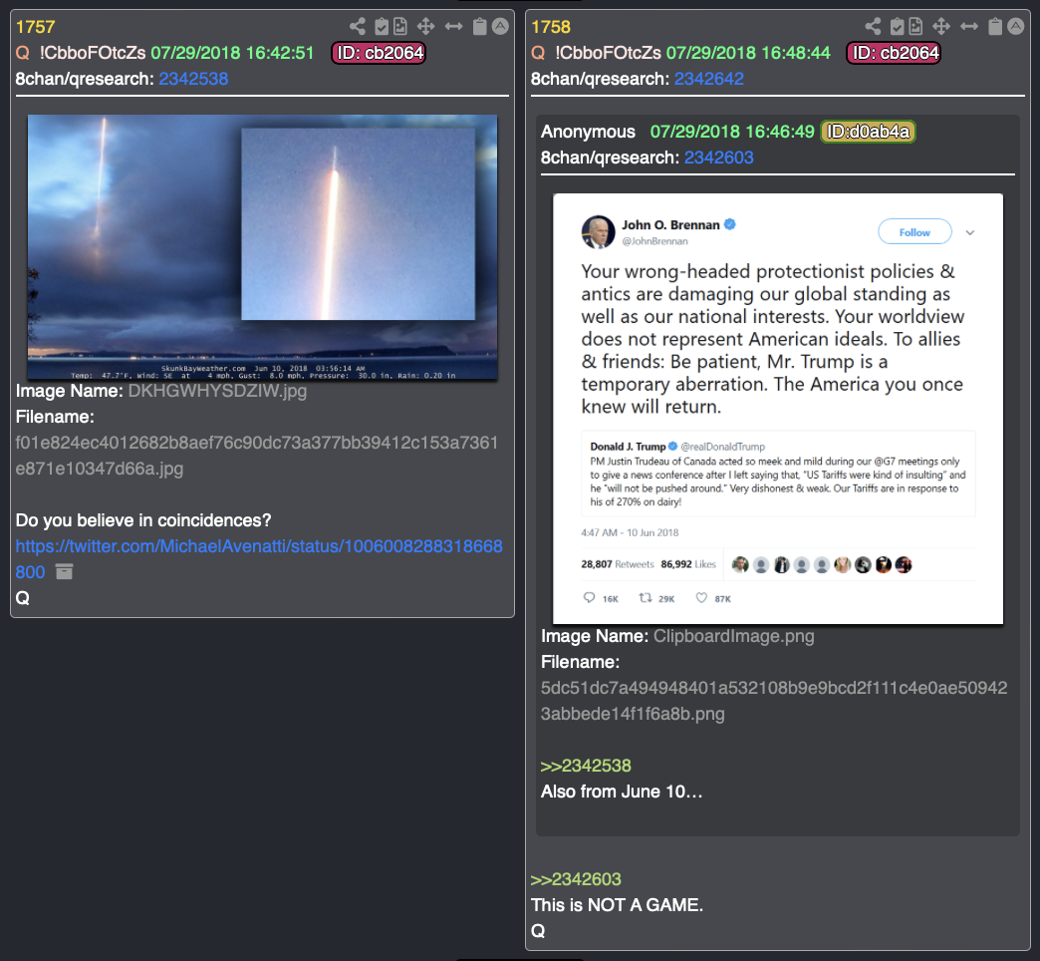Click the image name DKHGWHYSDZIW.jpg
The height and width of the screenshot is (961, 1040).
(x=217, y=391)
